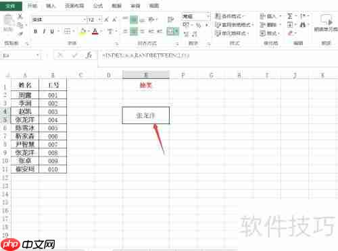Click the Bottom Align icon
Image resolution: width=338 pixels, height=251 pixels.
[x=142, y=20]
